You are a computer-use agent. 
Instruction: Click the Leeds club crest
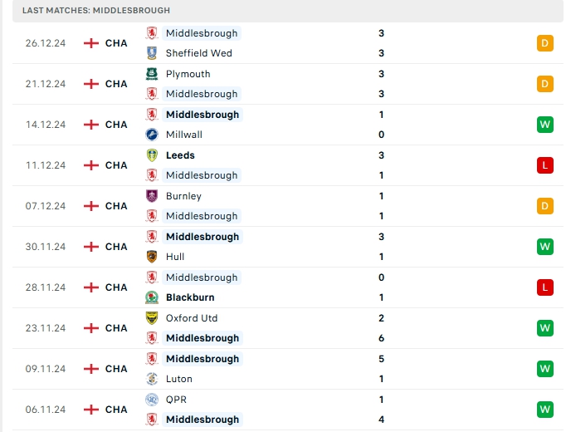tap(152, 155)
